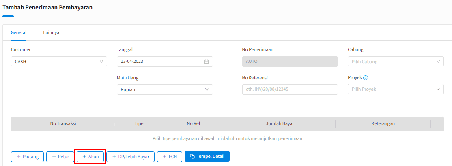Click the Customer field label

tap(21, 49)
